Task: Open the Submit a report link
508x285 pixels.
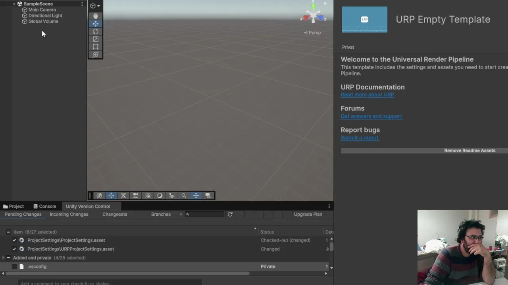Action: pos(360,138)
